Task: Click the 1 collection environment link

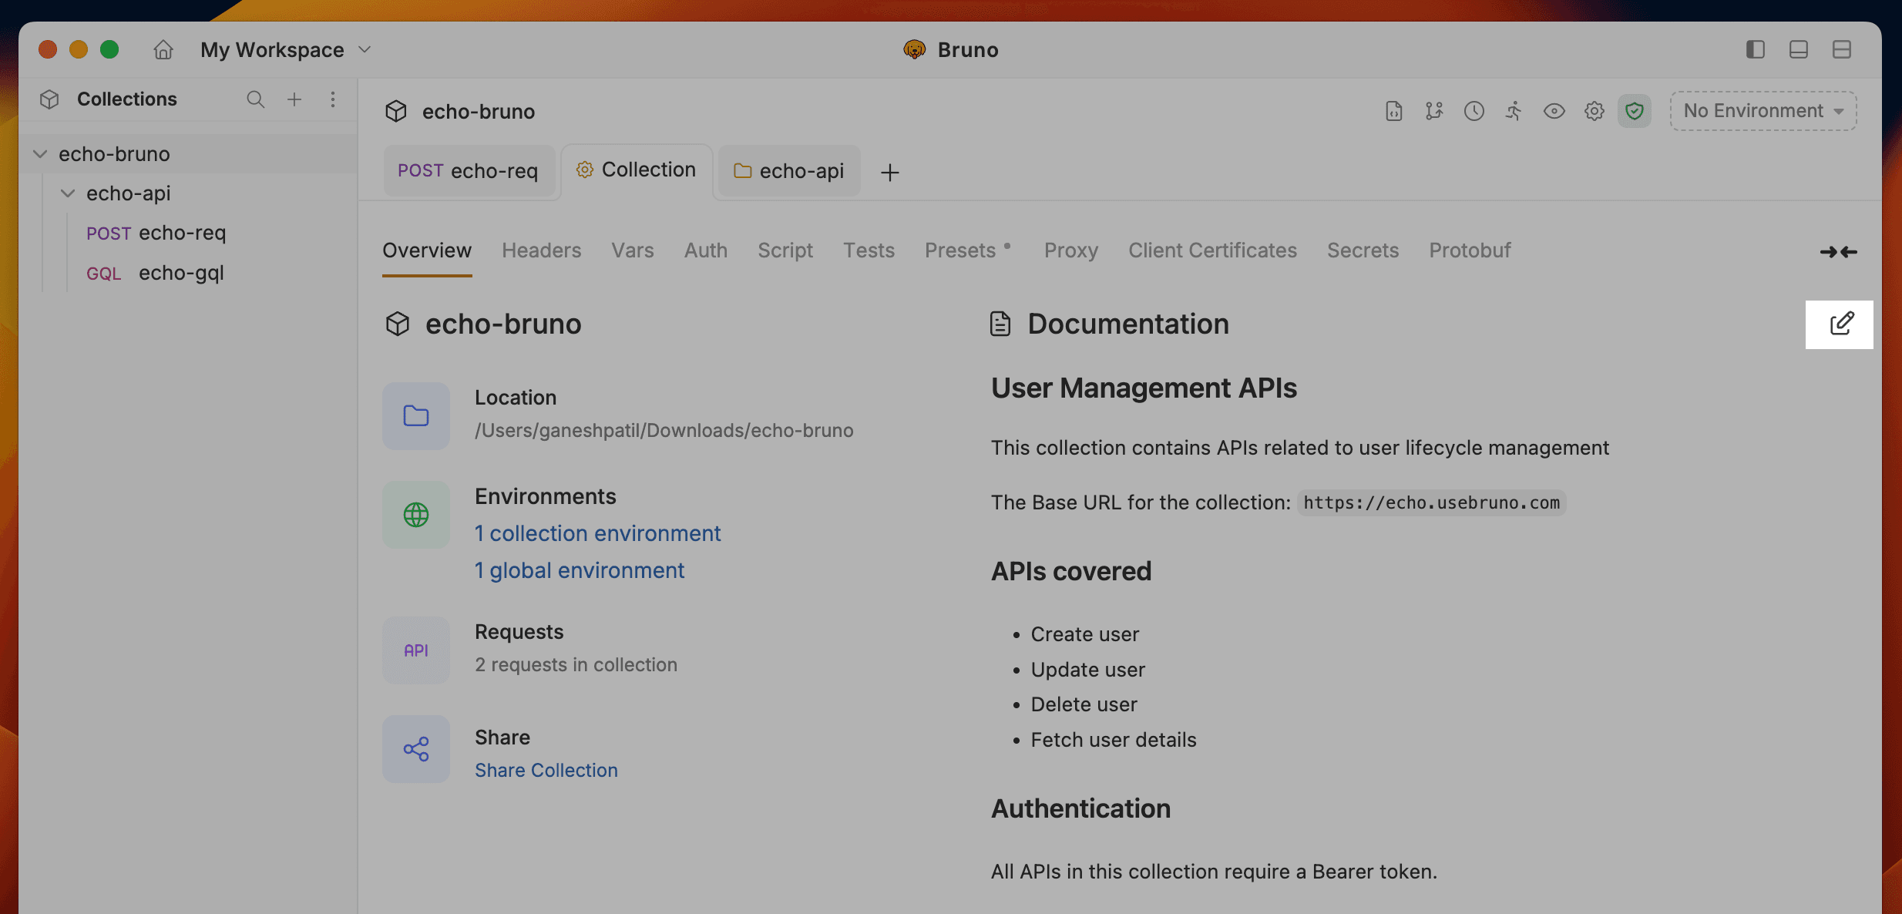Action: (597, 533)
